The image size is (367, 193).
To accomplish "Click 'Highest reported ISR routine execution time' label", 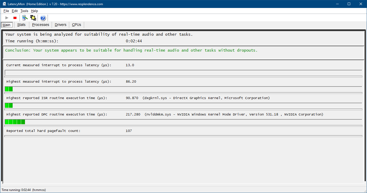I will (57, 98).
